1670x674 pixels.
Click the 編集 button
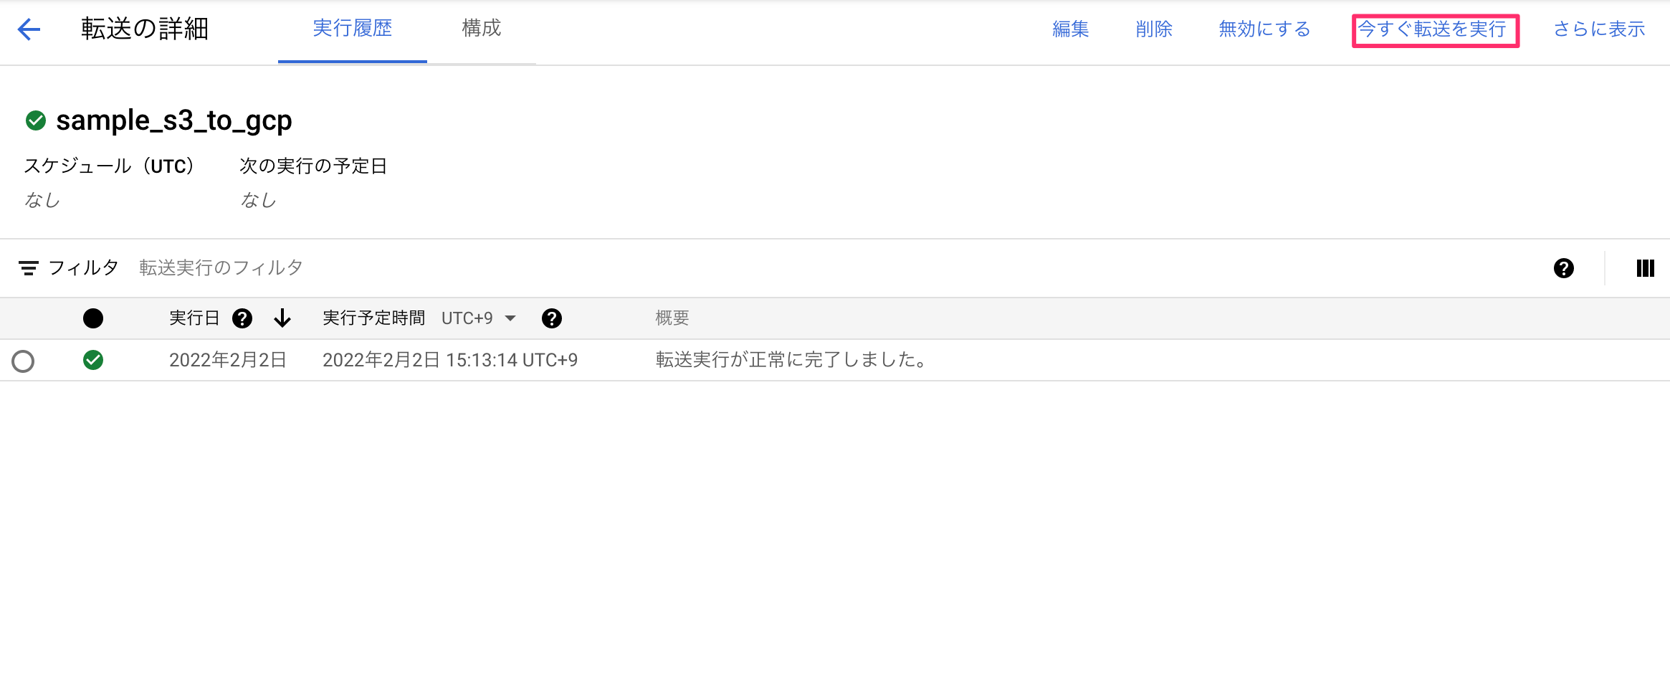pos(1071,29)
